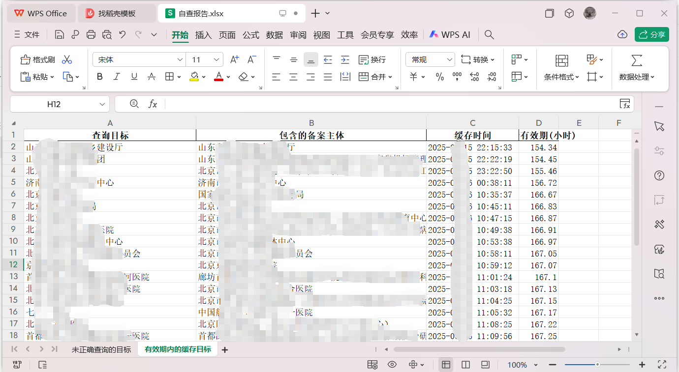Click the Print icon in quick access bar
This screenshot has height=372, width=679.
[x=91, y=34]
